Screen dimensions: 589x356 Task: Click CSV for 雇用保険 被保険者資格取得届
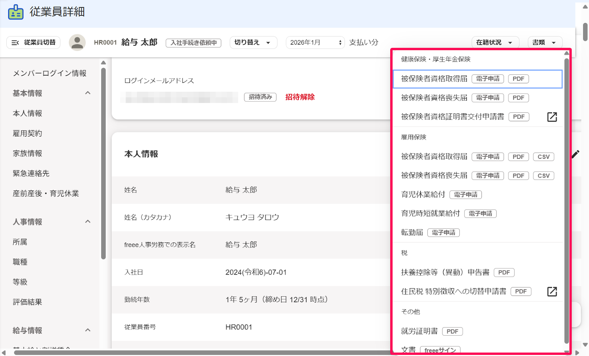pyautogui.click(x=544, y=157)
